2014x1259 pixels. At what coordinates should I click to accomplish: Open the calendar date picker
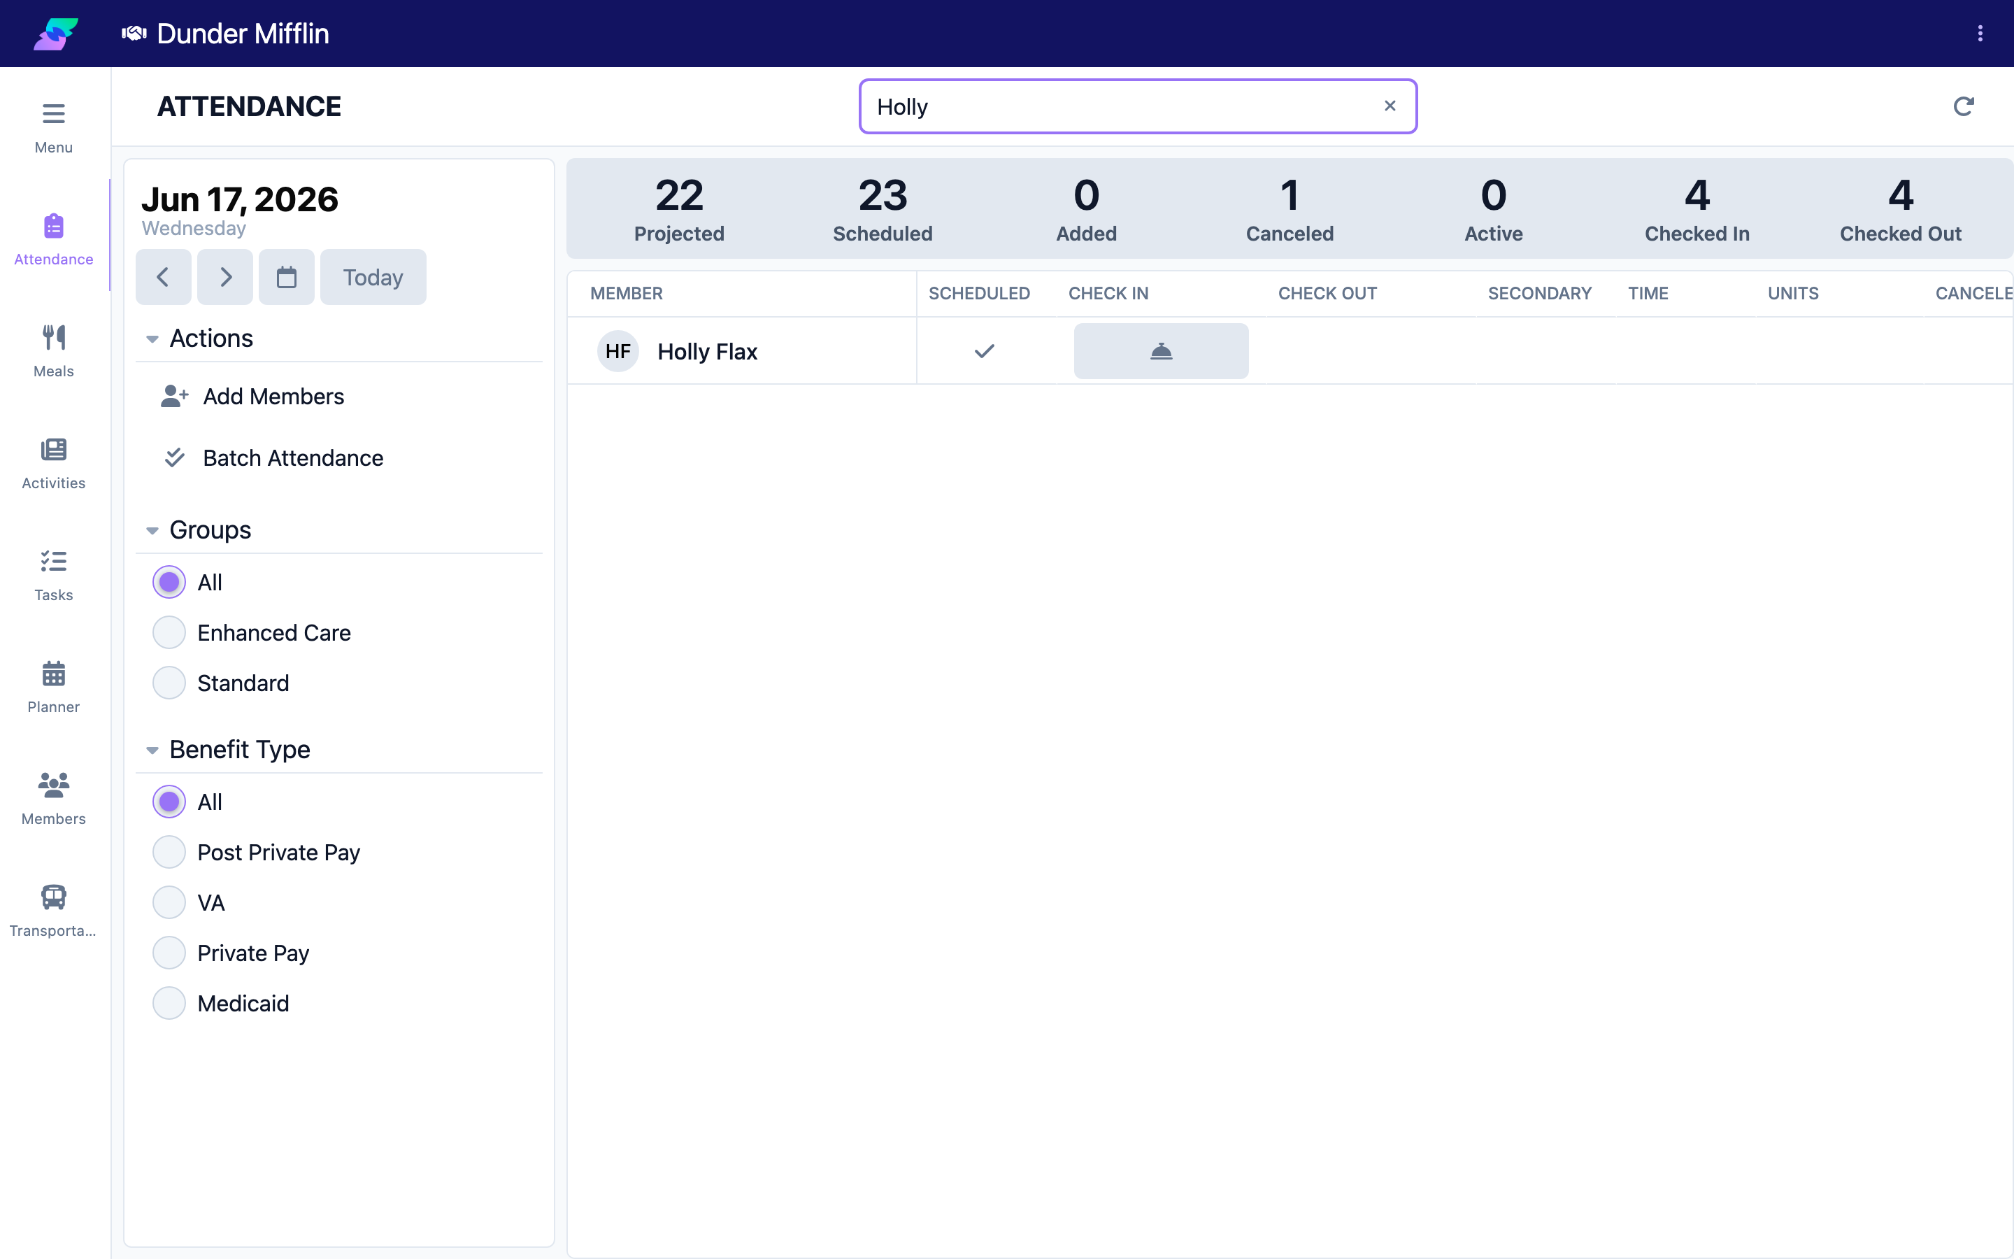click(286, 277)
